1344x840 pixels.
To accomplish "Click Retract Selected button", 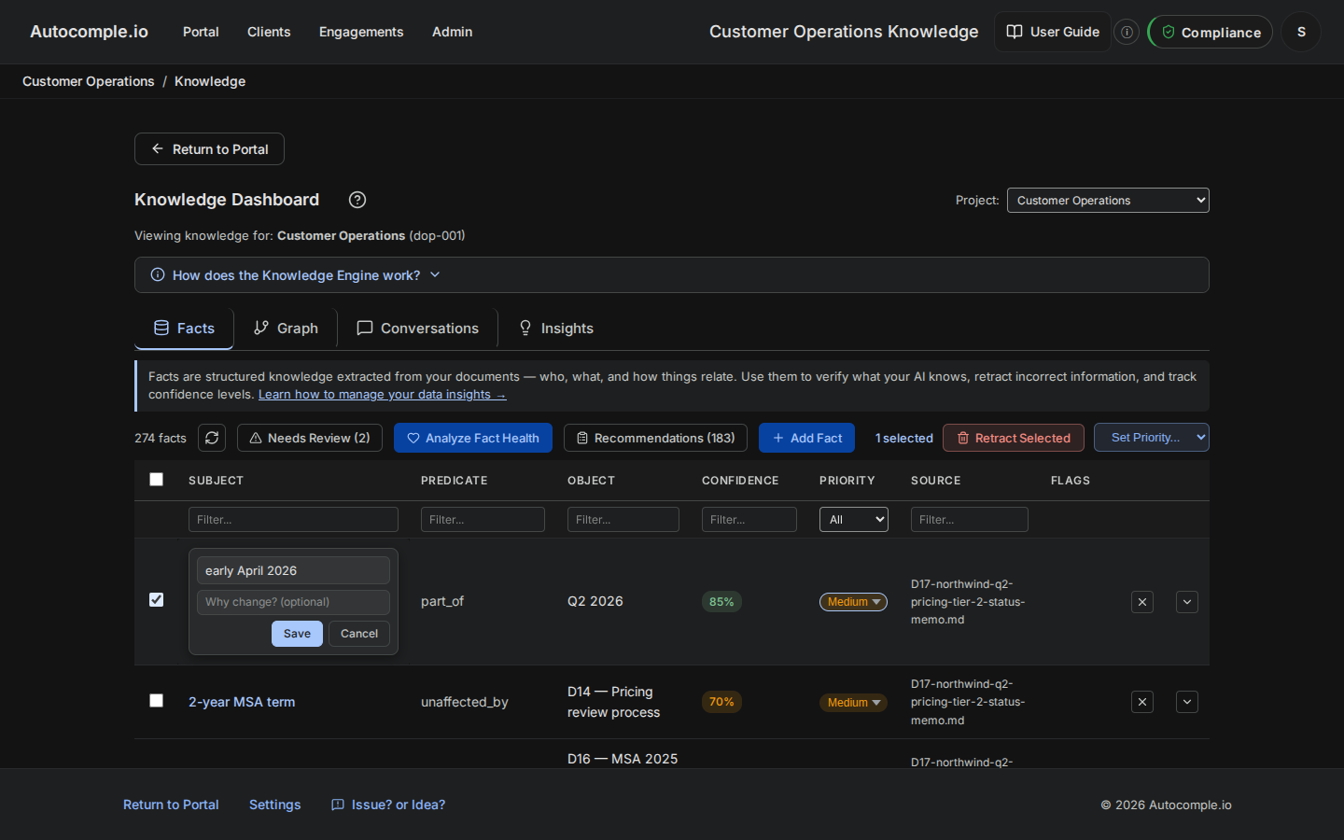I will [1014, 438].
